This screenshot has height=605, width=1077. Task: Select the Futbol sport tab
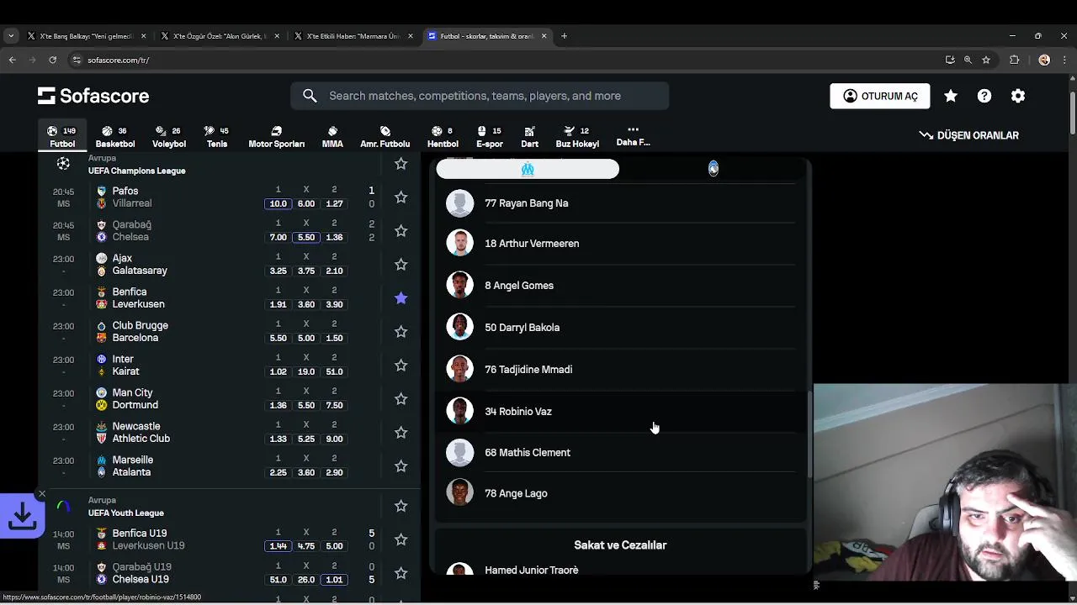(62, 137)
